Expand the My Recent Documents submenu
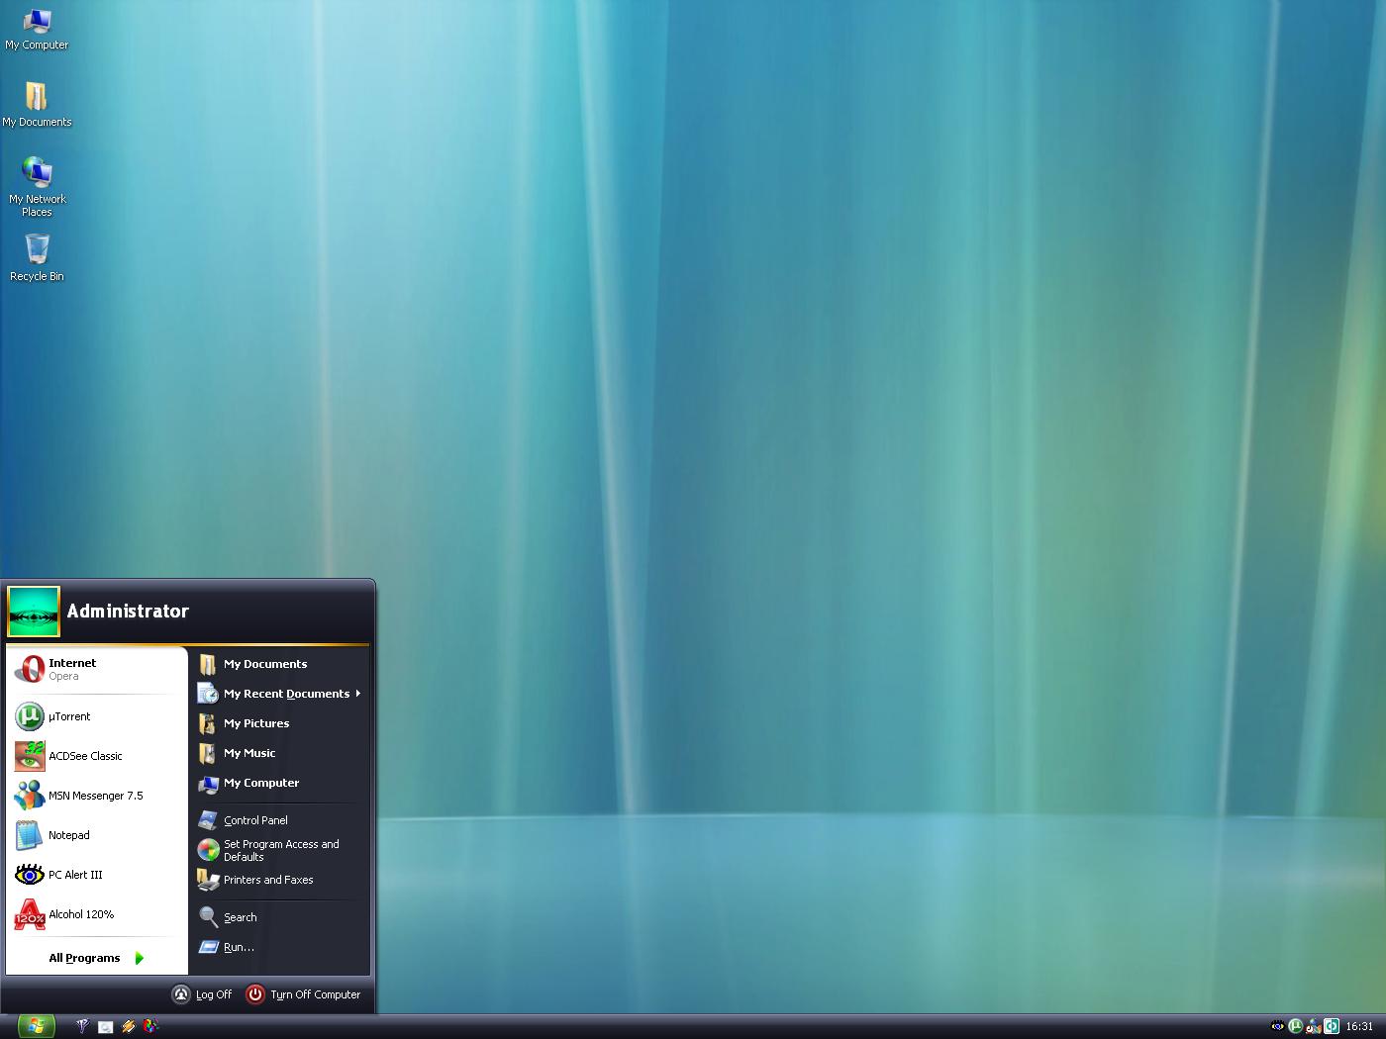This screenshot has height=1039, width=1386. tap(280, 694)
